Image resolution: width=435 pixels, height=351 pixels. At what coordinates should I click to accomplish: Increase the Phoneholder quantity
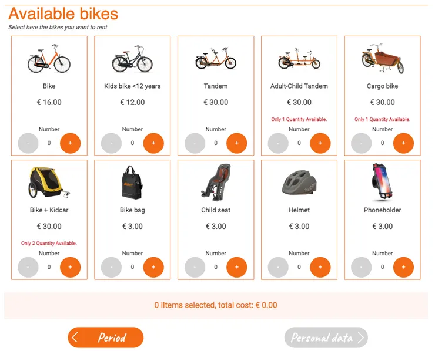(x=403, y=267)
